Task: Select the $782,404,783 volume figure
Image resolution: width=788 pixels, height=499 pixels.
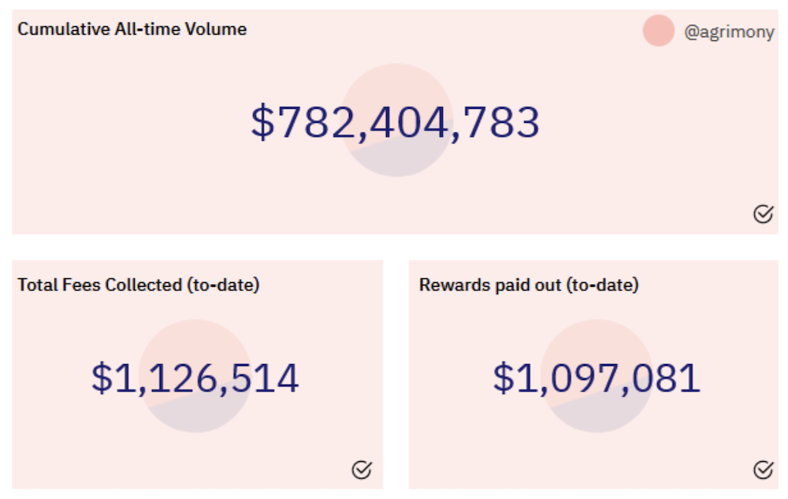Action: click(x=396, y=122)
